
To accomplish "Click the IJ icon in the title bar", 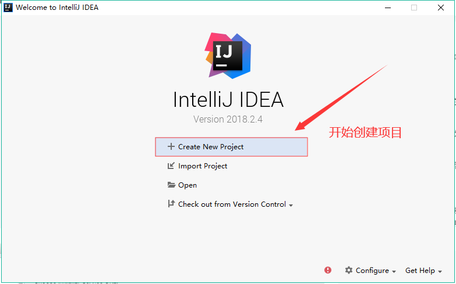I will pos(8,7).
